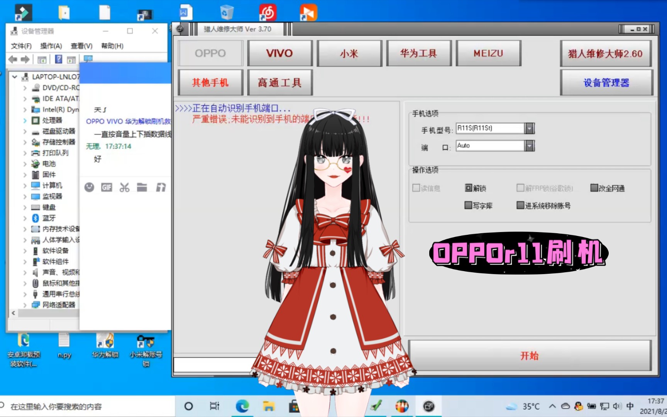Click the horizontal scrollbar left arrow in Device Manager
The height and width of the screenshot is (417, 667).
point(14,313)
